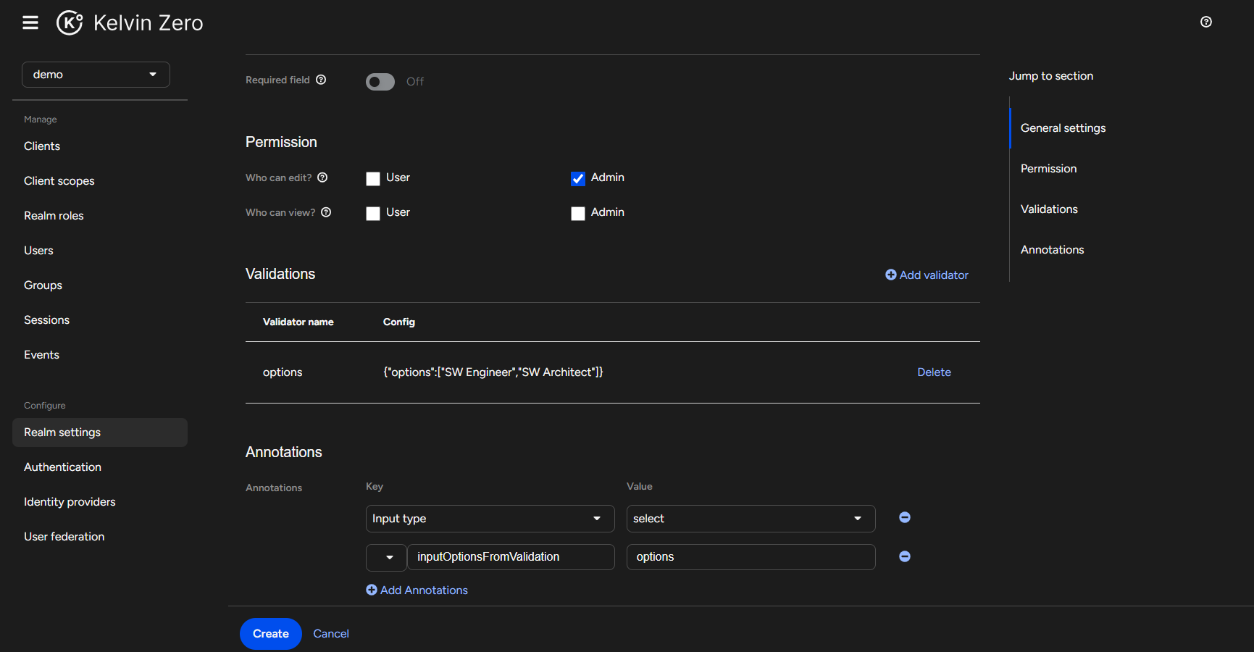
Task: Click the help tooltip beside Required field
Action: (322, 80)
